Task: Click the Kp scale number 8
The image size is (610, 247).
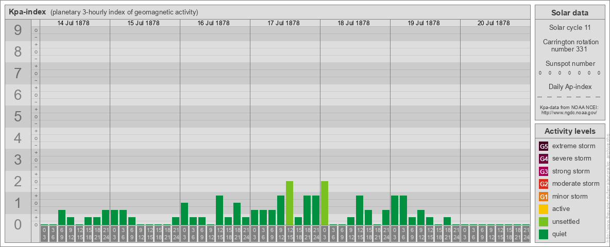Action: [x=18, y=51]
